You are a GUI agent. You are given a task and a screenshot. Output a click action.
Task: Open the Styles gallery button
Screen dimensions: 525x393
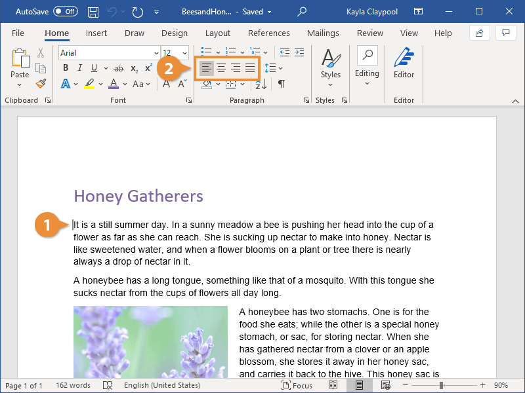330,65
